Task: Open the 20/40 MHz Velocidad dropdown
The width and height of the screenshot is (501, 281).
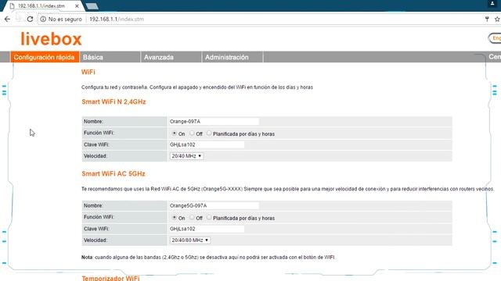Action: coord(186,156)
